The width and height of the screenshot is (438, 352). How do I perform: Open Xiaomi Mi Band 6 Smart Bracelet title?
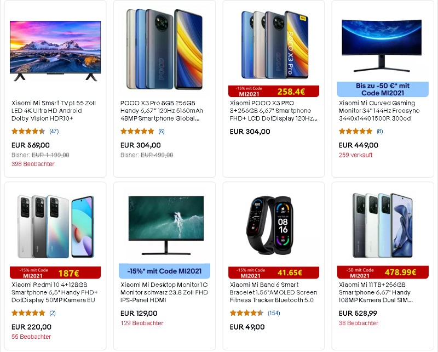click(x=273, y=292)
